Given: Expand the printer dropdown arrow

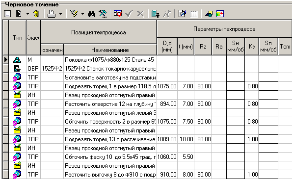Looking at the screenshot, I should pos(60,14).
